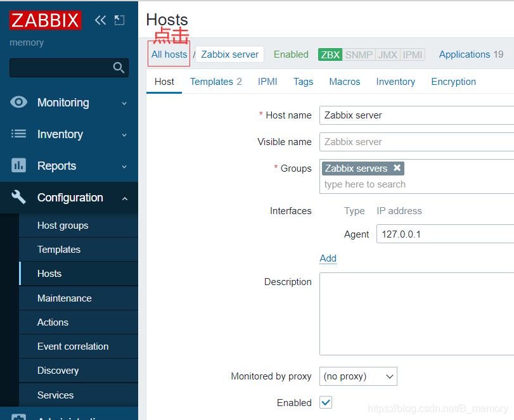Open the Applications 19 link
Screen dimensions: 514x420
(471, 54)
